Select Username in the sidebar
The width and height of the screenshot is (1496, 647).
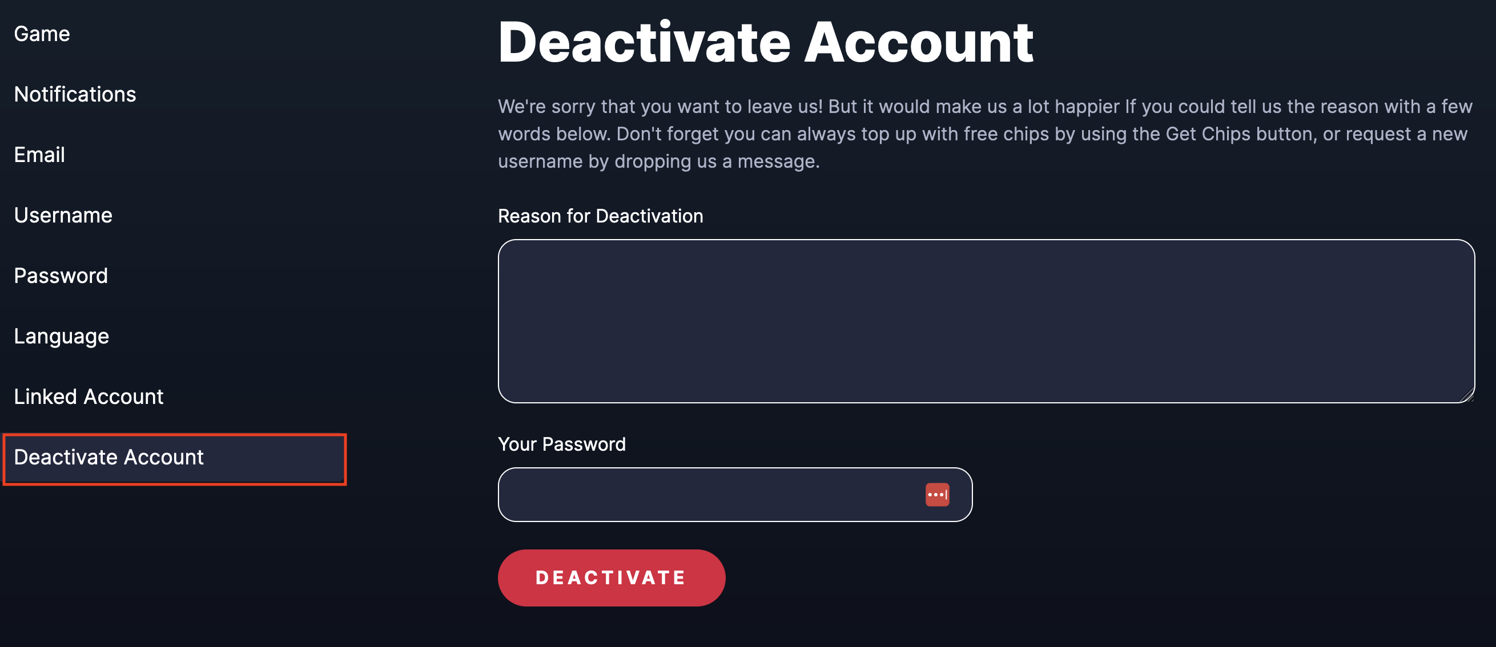pyautogui.click(x=63, y=215)
